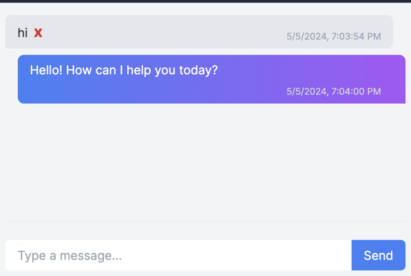Click the "hi" message text
The width and height of the screenshot is (411, 276).
22,32
